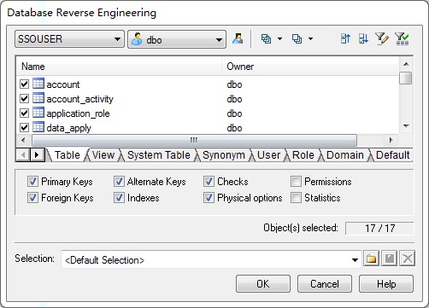The height and width of the screenshot is (308, 429).
Task: Click the enable filter funnel icon
Action: pos(402,38)
